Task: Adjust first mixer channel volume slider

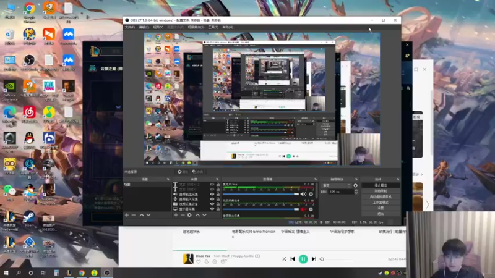Action: [260, 194]
